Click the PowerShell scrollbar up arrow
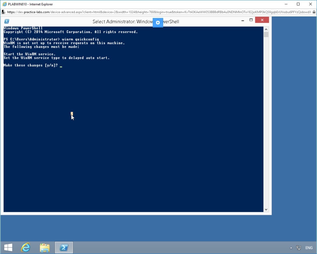The height and width of the screenshot is (254, 317). 266,30
